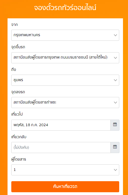Click the จองตั๋วรถทัวร์ออนไลน์ page heading

[x=65, y=8]
